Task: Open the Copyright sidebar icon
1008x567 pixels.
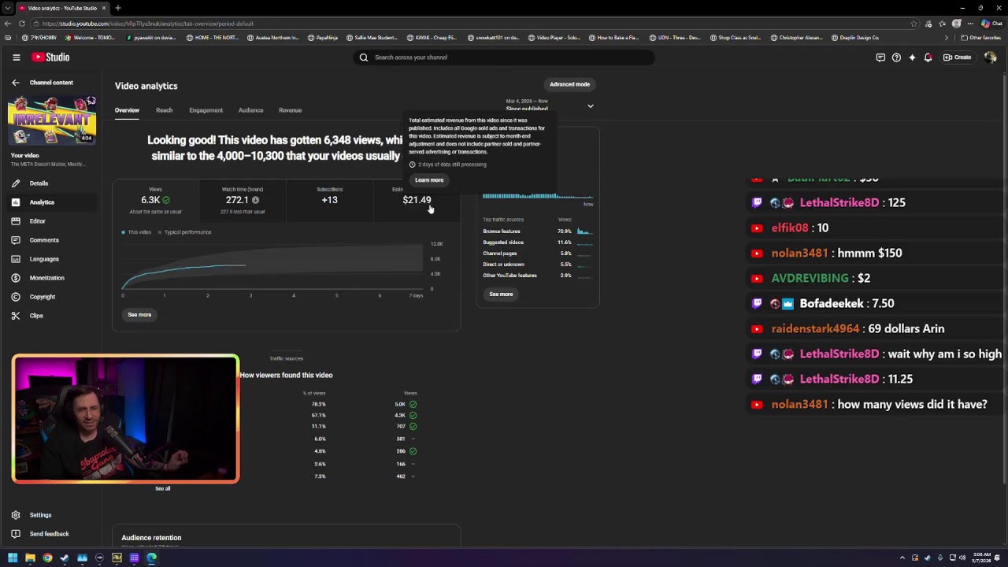Action: (15, 297)
